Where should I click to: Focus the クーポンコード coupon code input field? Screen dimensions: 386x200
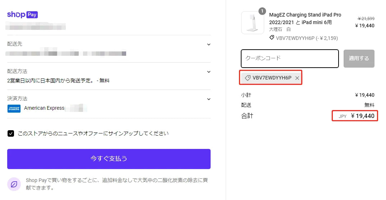pos(290,59)
